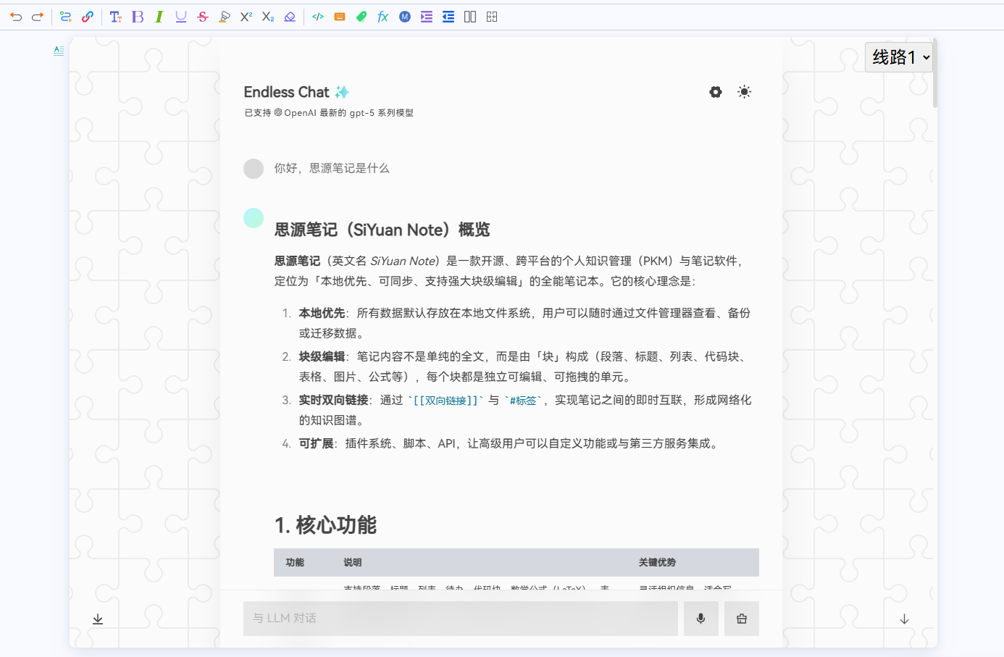Viewport: 1004px width, 657px height.
Task: Jump to bottom with the down arrow
Action: point(904,619)
